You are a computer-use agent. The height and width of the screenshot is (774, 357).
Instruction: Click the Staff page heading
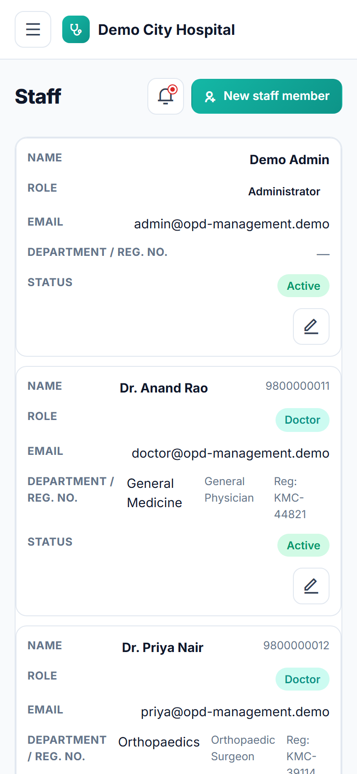tap(38, 96)
